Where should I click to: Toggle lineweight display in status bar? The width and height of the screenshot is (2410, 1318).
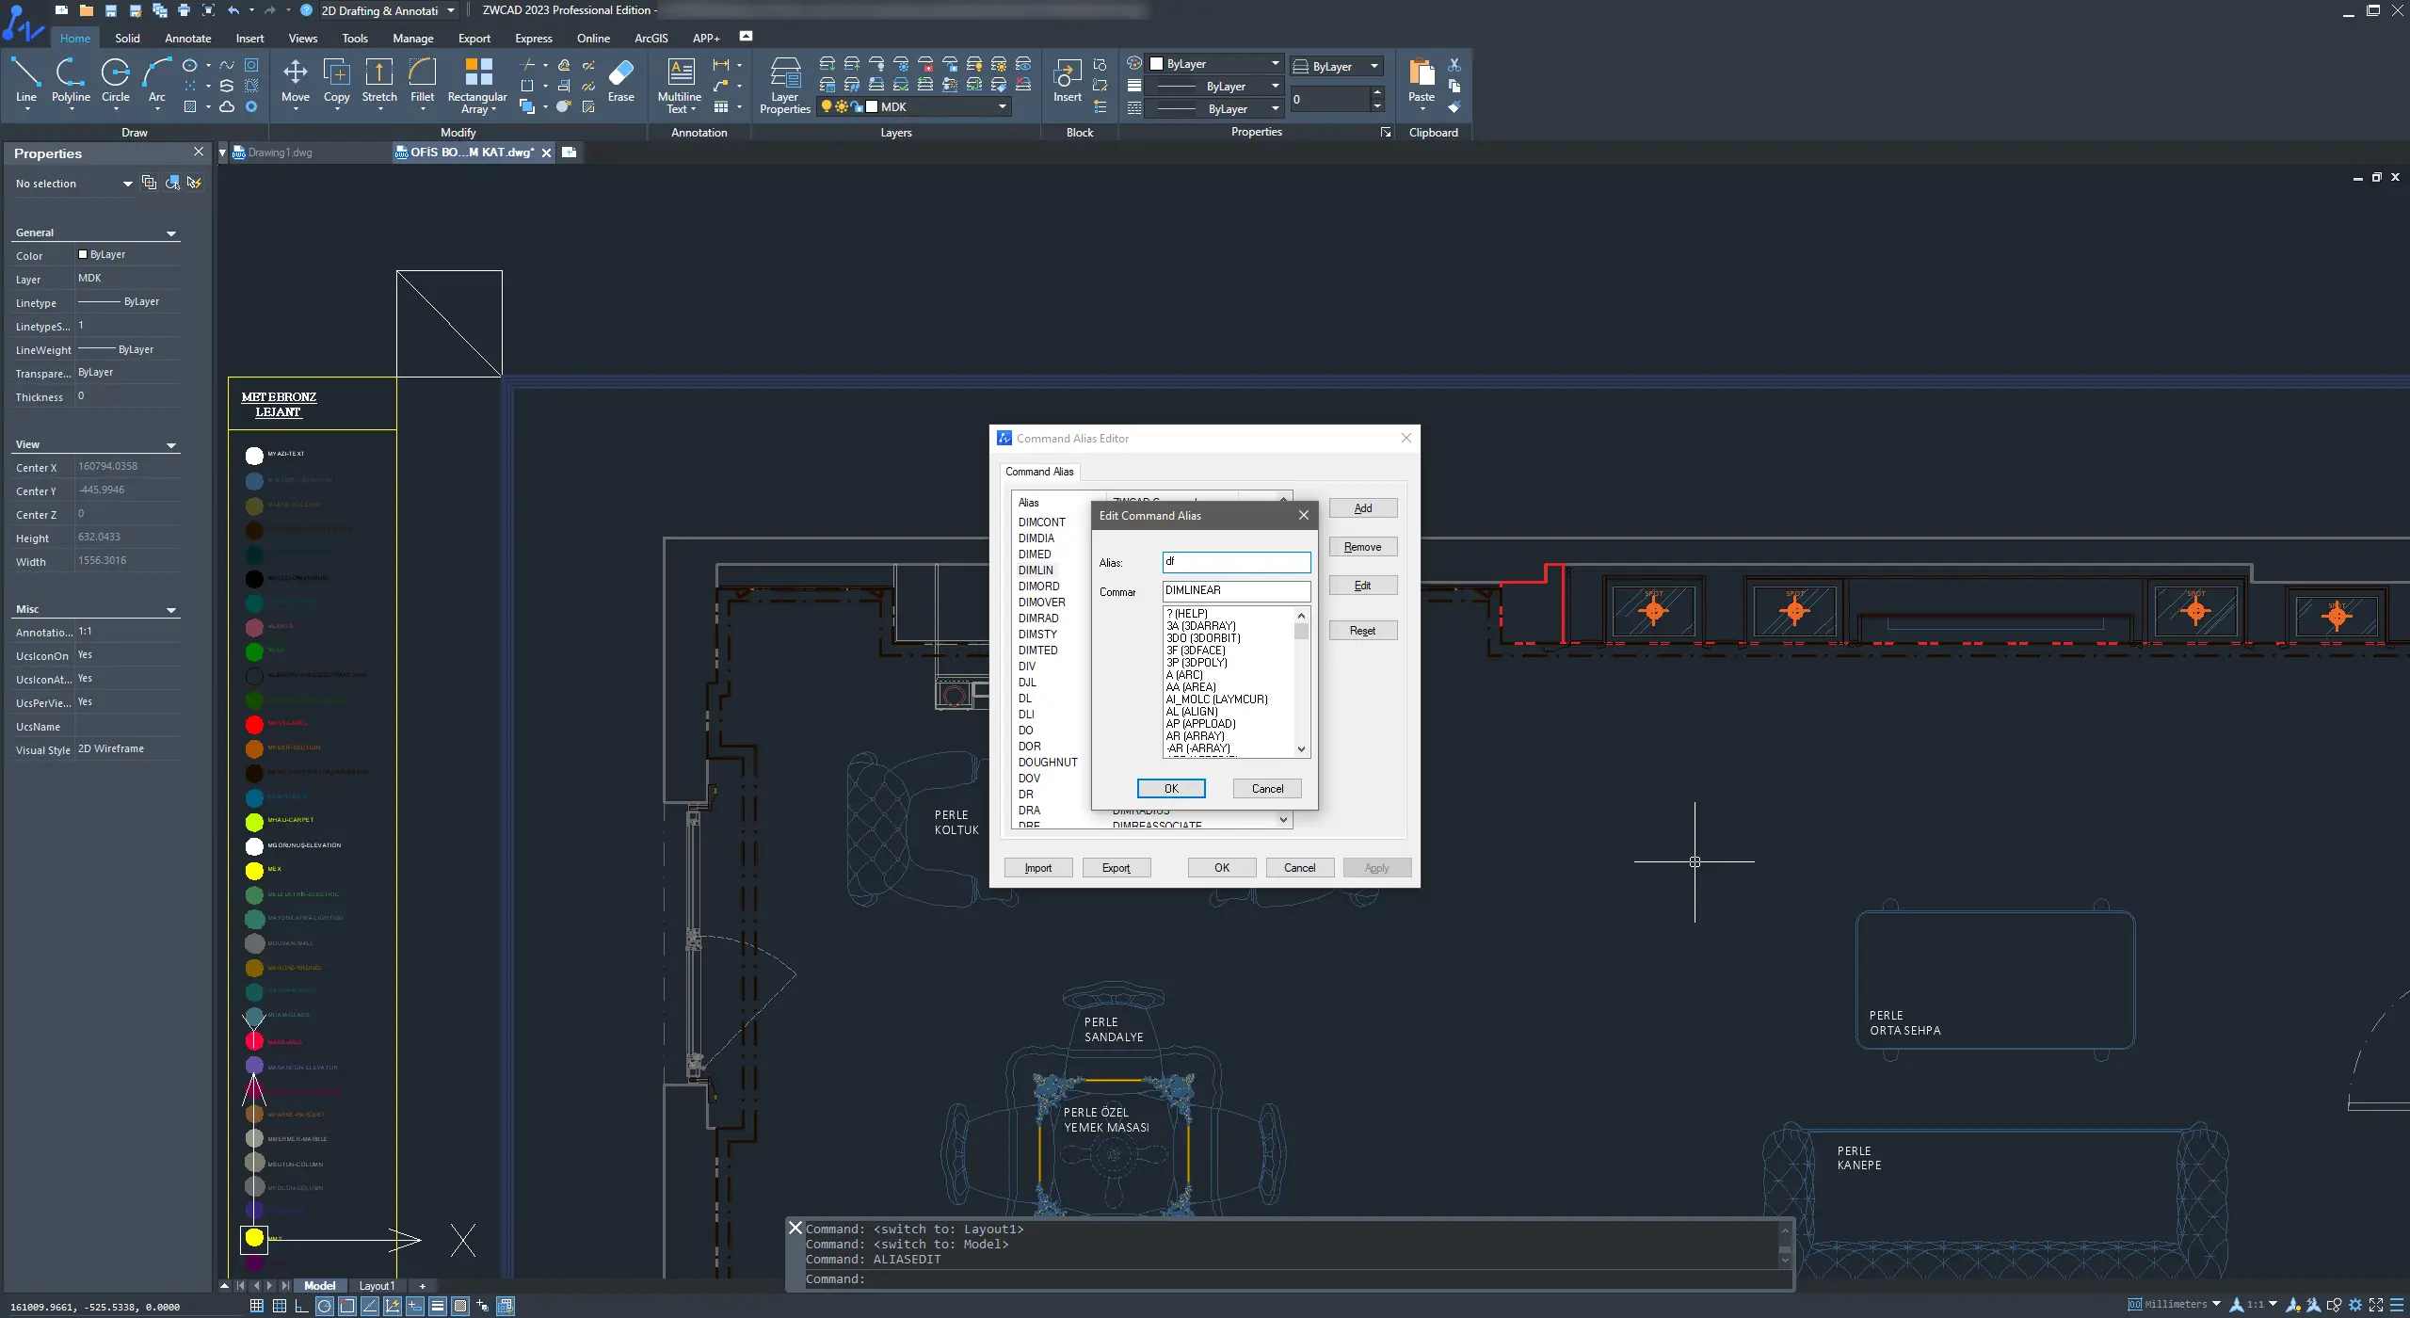pos(438,1306)
